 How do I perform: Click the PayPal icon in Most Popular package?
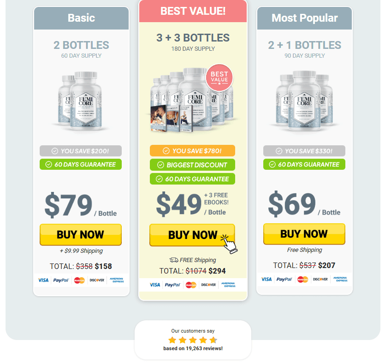pyautogui.click(x=284, y=279)
